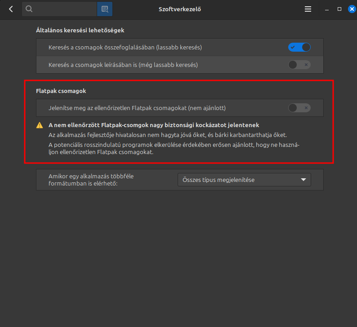Go back using the back arrow

[x=11, y=9]
